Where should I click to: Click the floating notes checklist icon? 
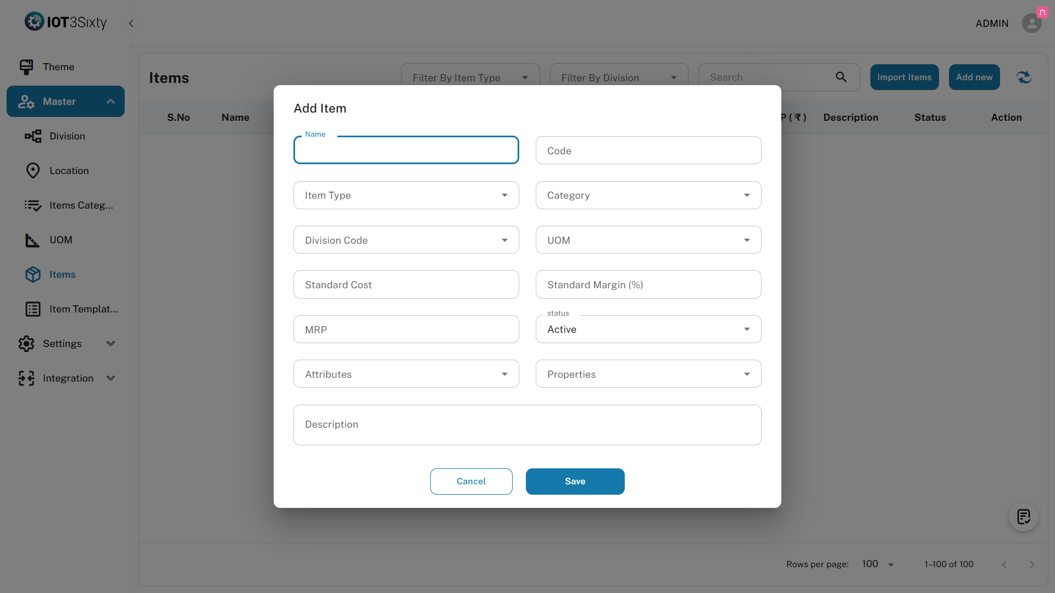pyautogui.click(x=1023, y=517)
